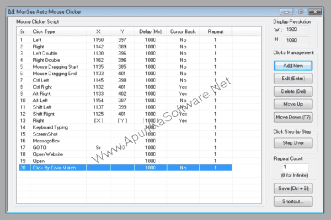Select the 'Shift Left' row
Viewport: 331px width, 220px height.
[x=125, y=107]
